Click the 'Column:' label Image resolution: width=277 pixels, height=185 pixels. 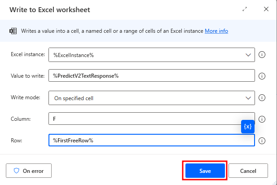(x=21, y=119)
